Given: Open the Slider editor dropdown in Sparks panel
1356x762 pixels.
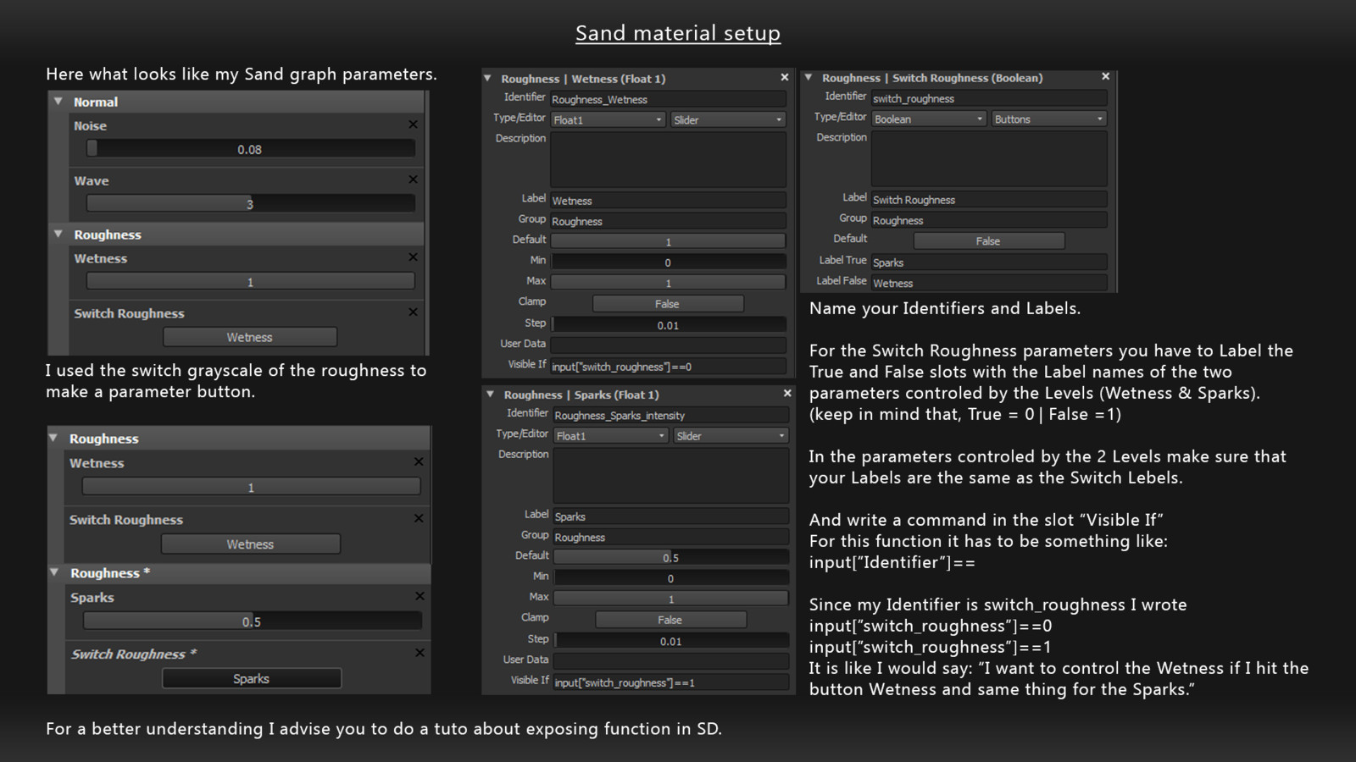Looking at the screenshot, I should pyautogui.click(x=731, y=436).
